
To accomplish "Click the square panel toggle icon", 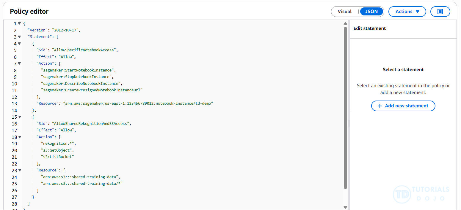I will [x=440, y=12].
